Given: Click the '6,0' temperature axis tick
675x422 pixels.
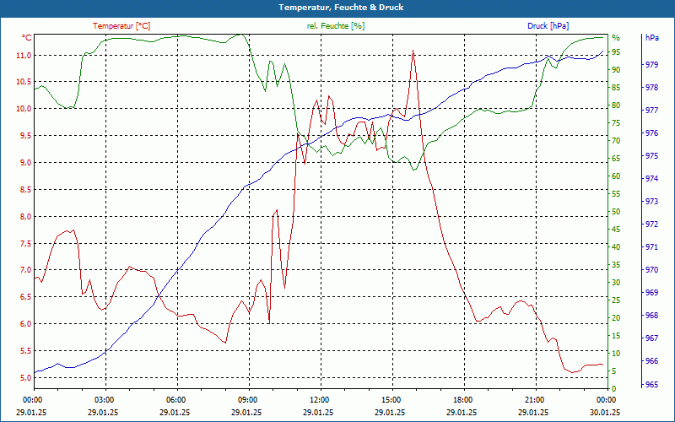Looking at the screenshot, I should (x=25, y=324).
